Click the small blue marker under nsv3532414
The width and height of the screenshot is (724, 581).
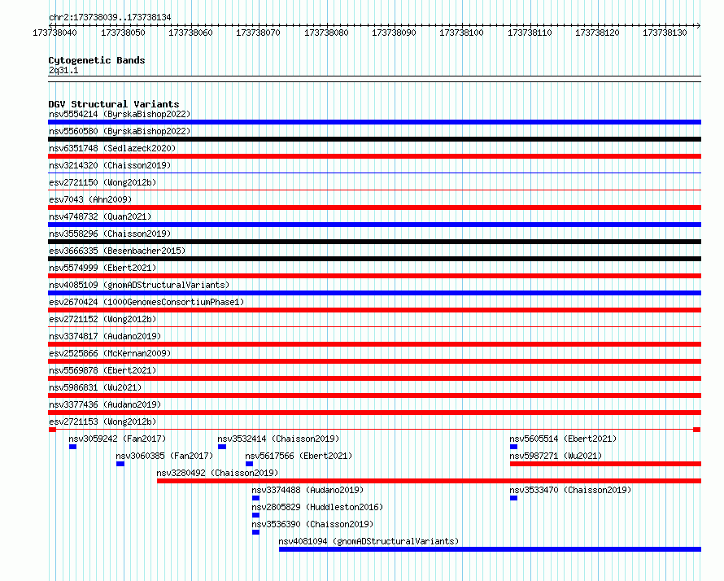coord(222,447)
